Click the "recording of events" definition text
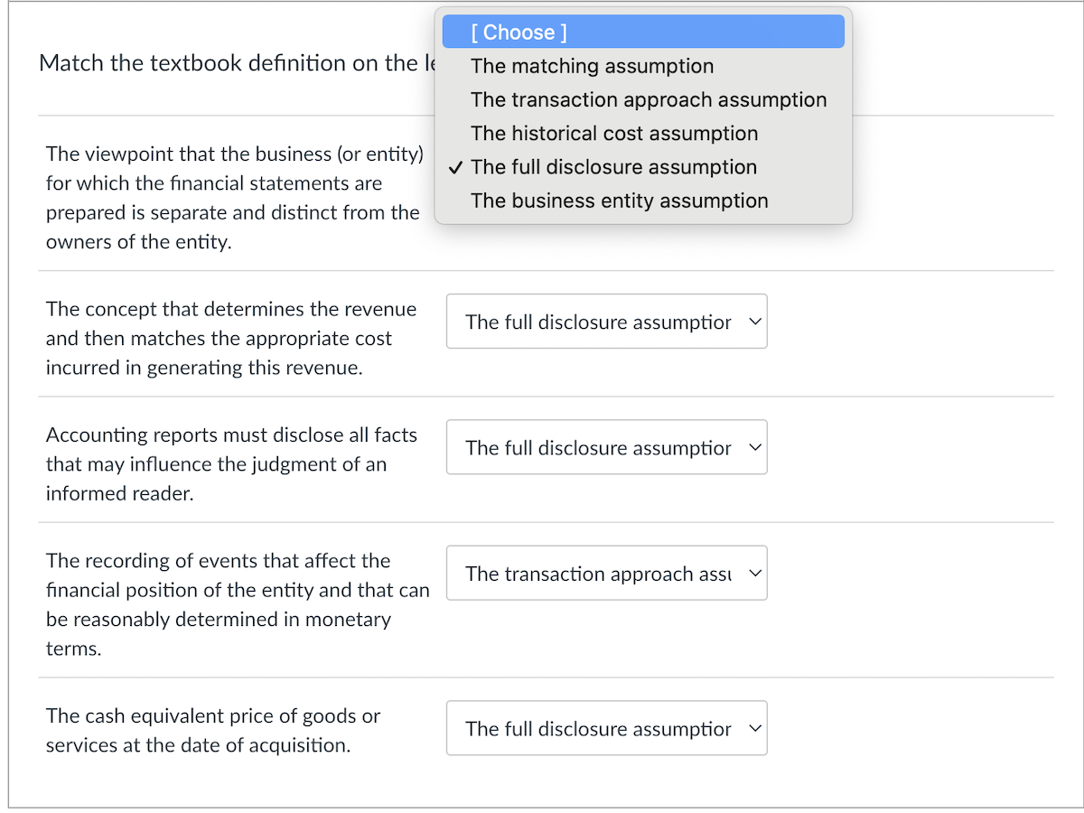 pyautogui.click(x=237, y=603)
